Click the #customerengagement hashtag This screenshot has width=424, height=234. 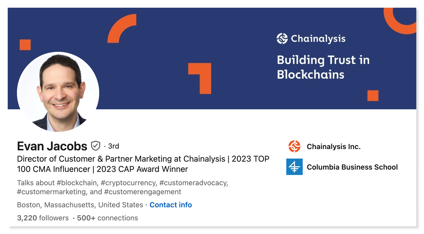(143, 192)
